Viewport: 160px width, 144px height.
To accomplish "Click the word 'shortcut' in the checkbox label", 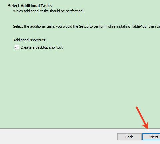I will point(56,47).
